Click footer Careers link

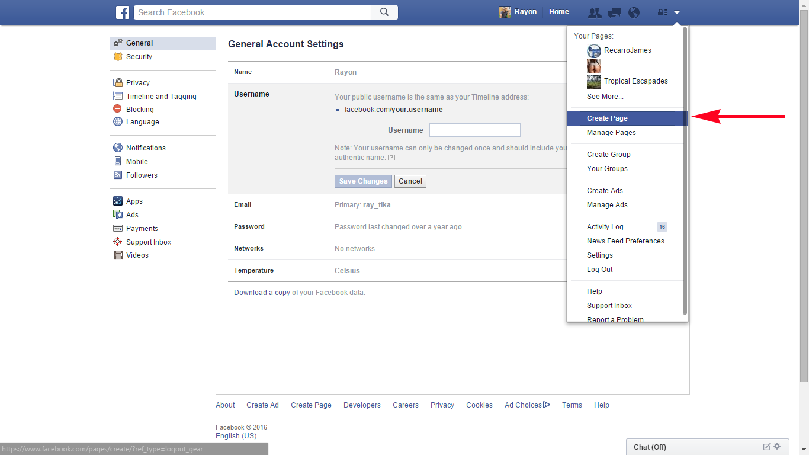[x=406, y=405]
